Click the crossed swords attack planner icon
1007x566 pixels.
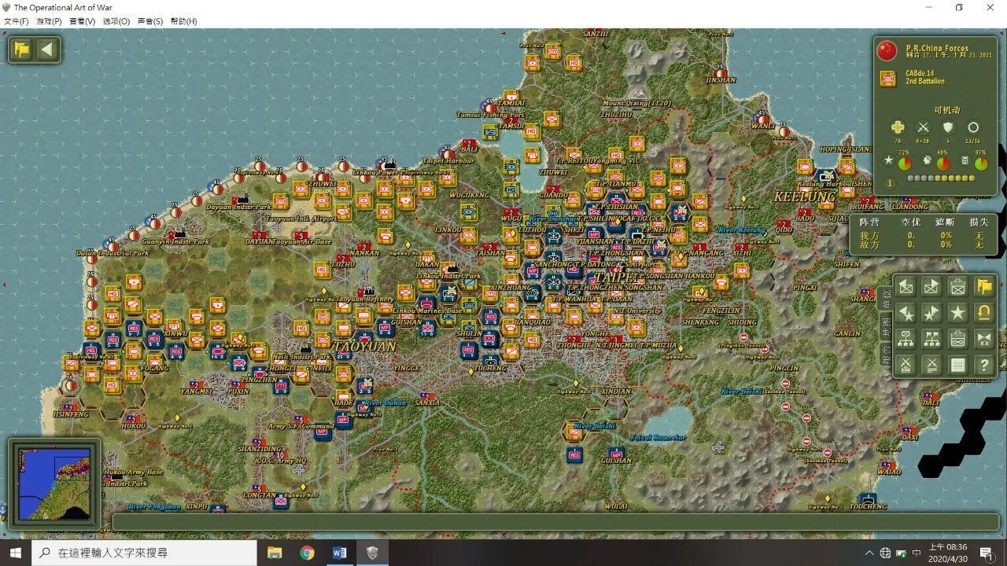click(x=906, y=365)
